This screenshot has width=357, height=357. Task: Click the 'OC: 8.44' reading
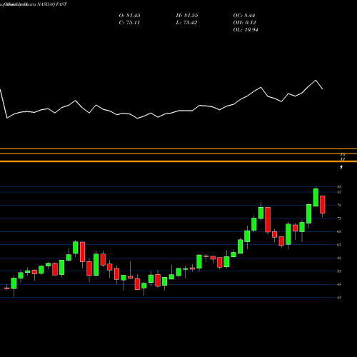244,16
